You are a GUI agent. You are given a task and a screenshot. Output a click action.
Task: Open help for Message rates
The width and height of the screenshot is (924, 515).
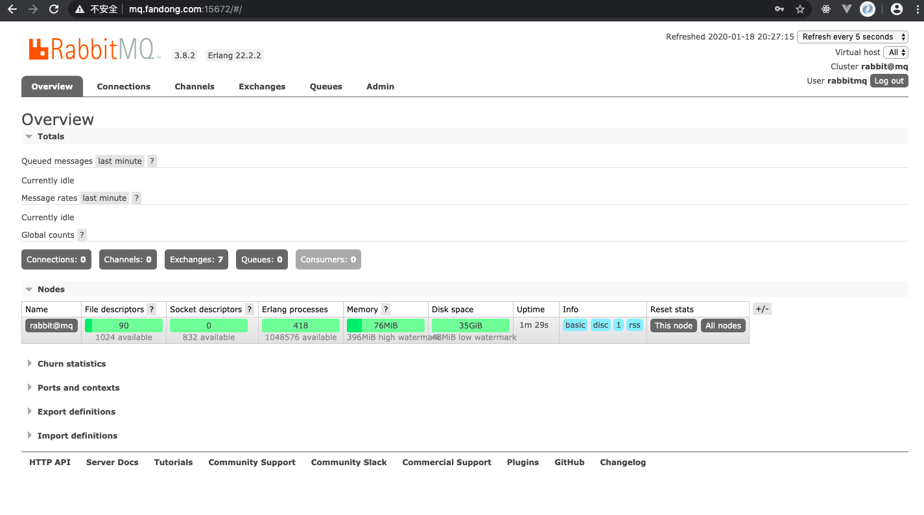[x=136, y=198]
